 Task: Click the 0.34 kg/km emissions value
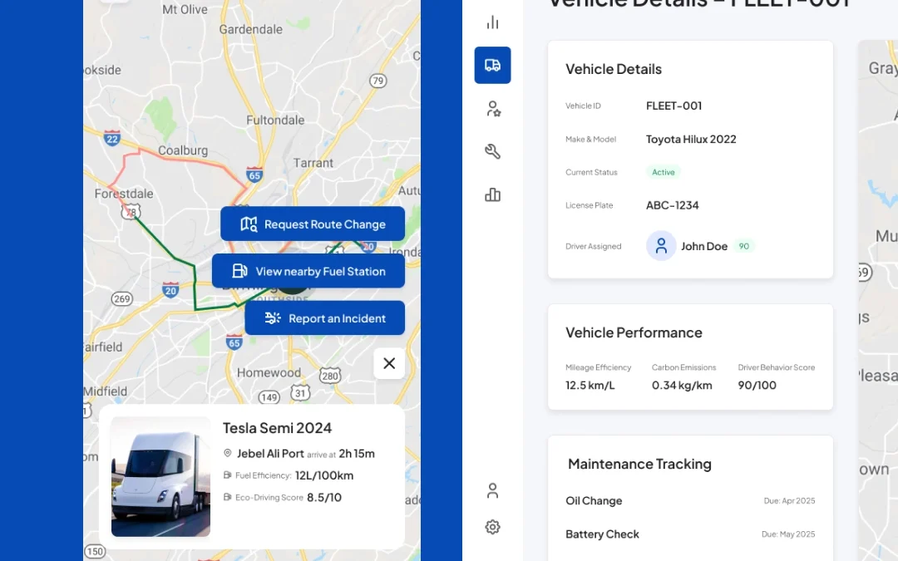click(682, 386)
